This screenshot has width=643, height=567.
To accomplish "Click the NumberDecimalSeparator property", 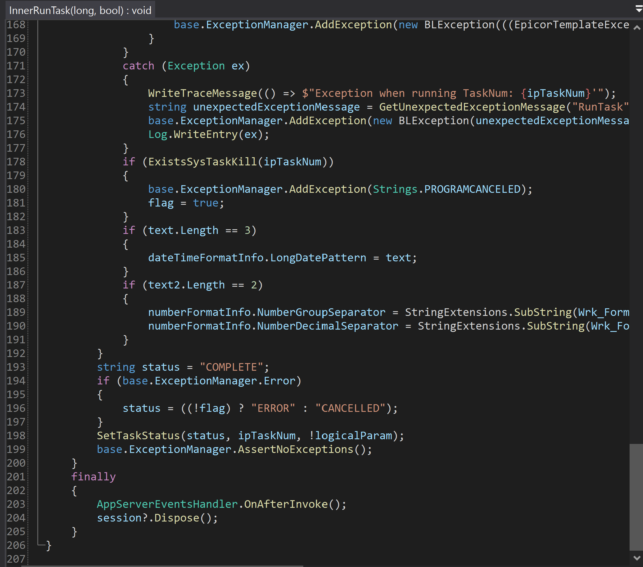I will [x=327, y=326].
